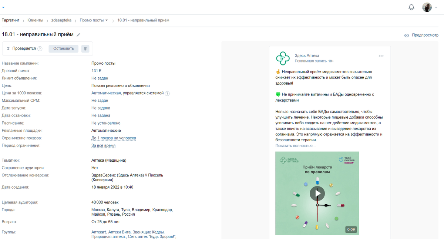This screenshot has height=239, width=444.
Task: Click the От 25 до 65 лет age value
Action: pyautogui.click(x=106, y=222)
